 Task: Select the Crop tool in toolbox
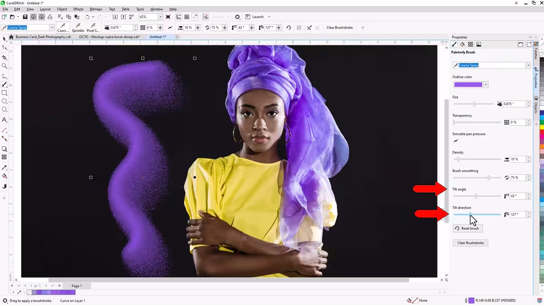coord(5,58)
